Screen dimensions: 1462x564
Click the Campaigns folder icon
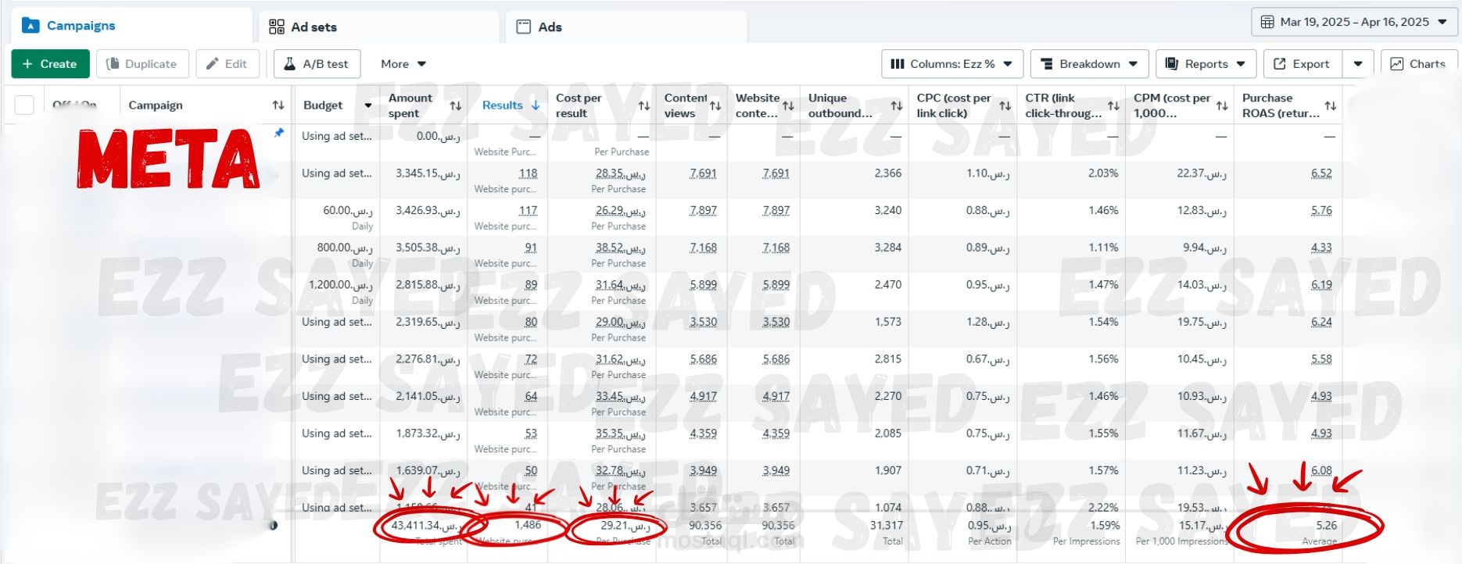[x=30, y=26]
